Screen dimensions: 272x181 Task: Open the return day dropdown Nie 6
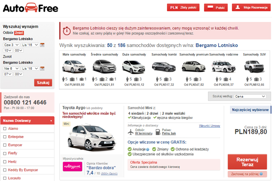tap(11, 68)
